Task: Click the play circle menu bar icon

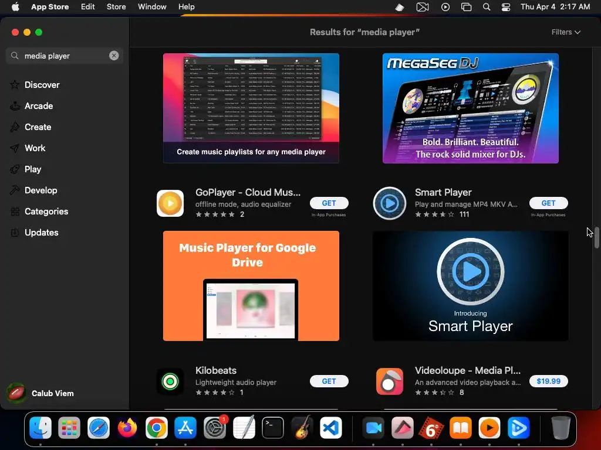Action: pos(445,7)
